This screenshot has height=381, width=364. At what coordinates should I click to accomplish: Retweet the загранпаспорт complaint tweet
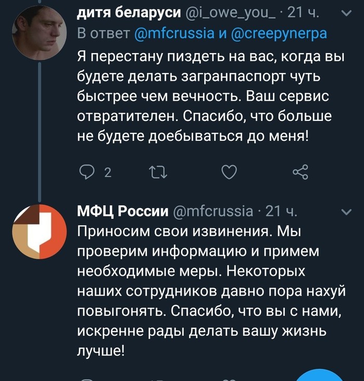(x=157, y=173)
